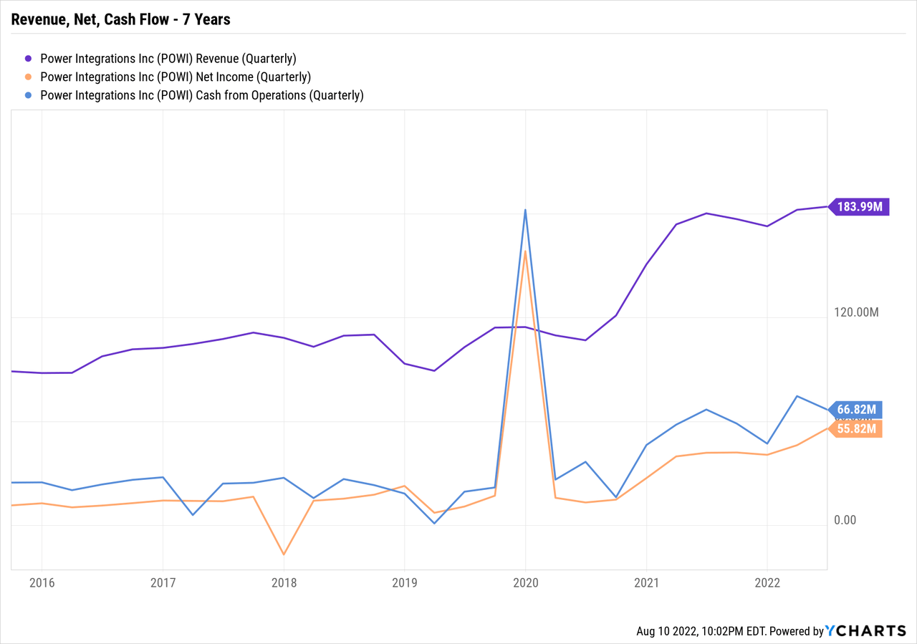This screenshot has height=644, width=917.
Task: Click the 0.00 y-axis label
Action: [x=845, y=519]
